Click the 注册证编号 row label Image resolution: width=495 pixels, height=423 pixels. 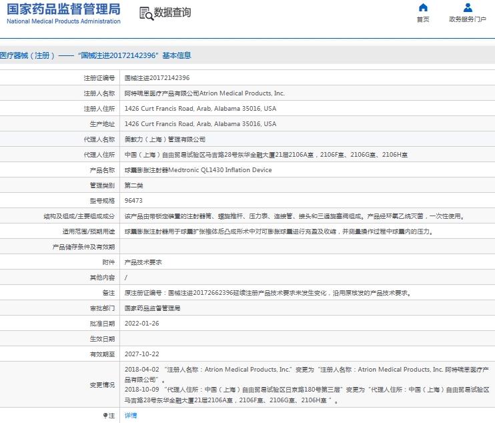tap(99, 78)
